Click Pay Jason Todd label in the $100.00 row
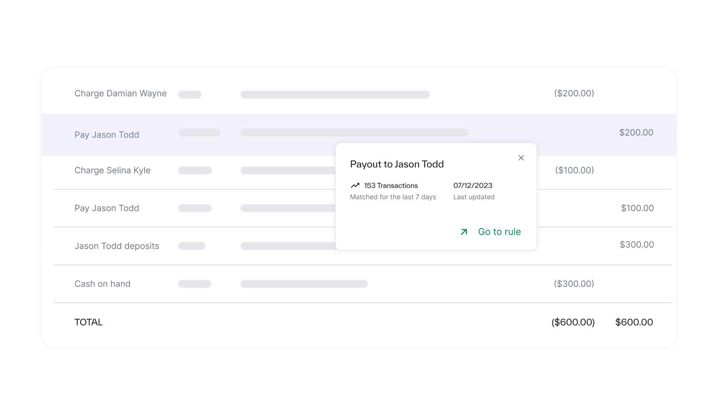718x415 pixels. click(x=107, y=208)
